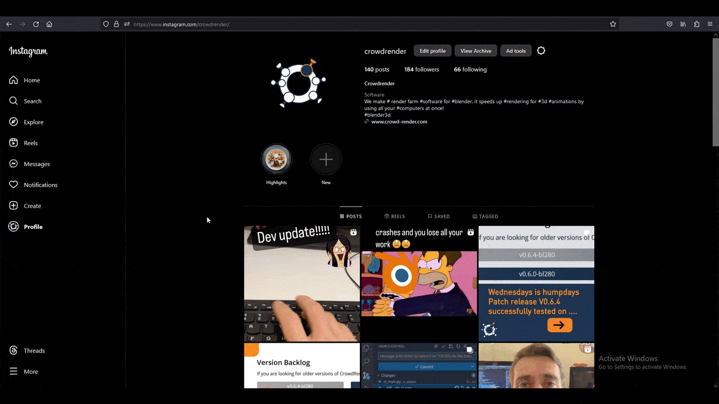This screenshot has height=404, width=719.
Task: Switch to the SAVED tab
Action: (439, 216)
